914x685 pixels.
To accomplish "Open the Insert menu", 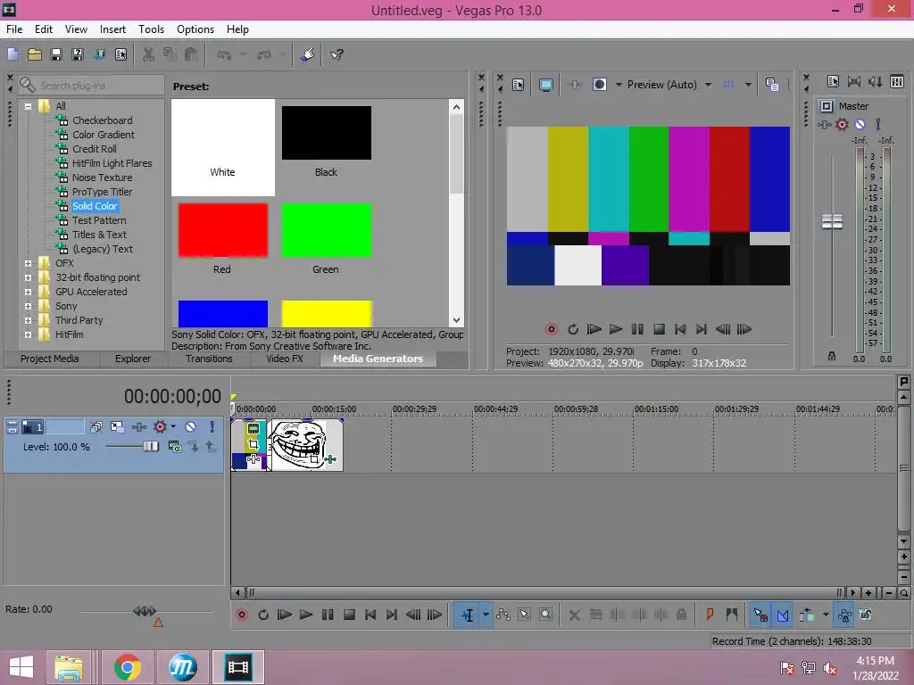I will (x=112, y=29).
